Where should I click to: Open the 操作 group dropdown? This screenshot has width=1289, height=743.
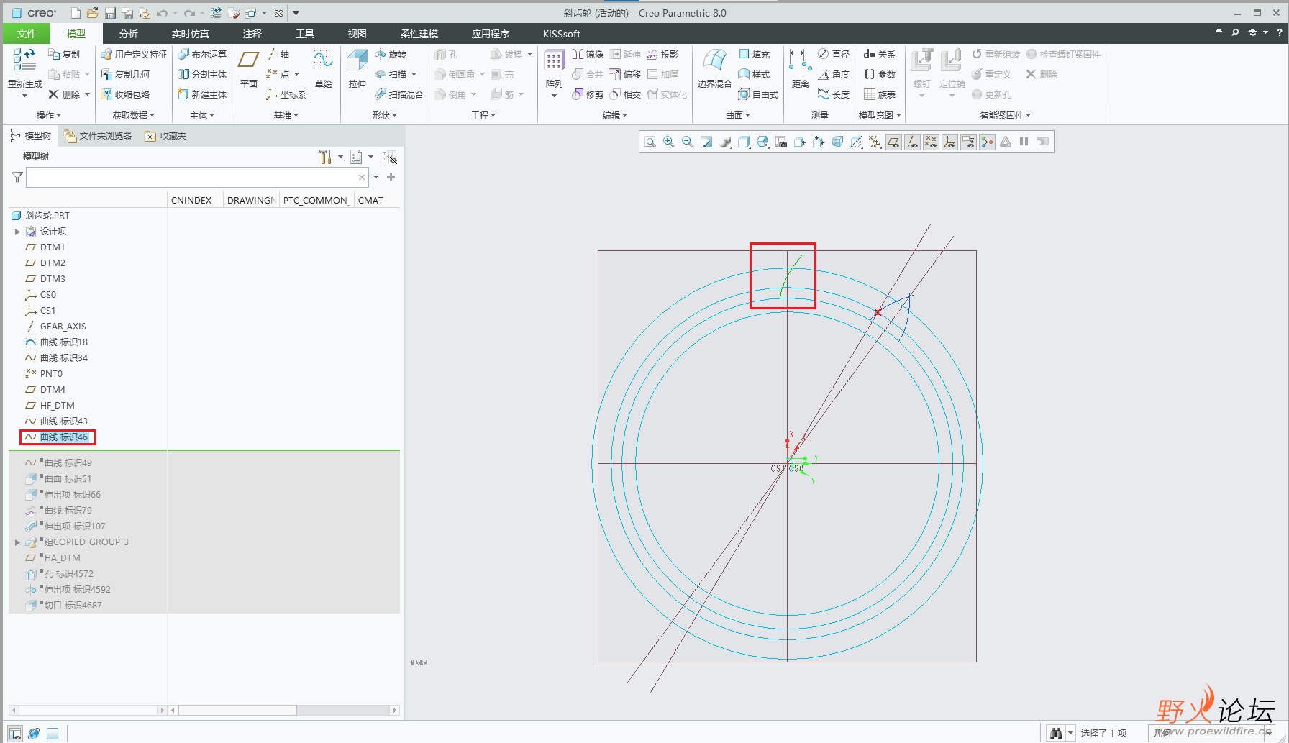click(49, 115)
